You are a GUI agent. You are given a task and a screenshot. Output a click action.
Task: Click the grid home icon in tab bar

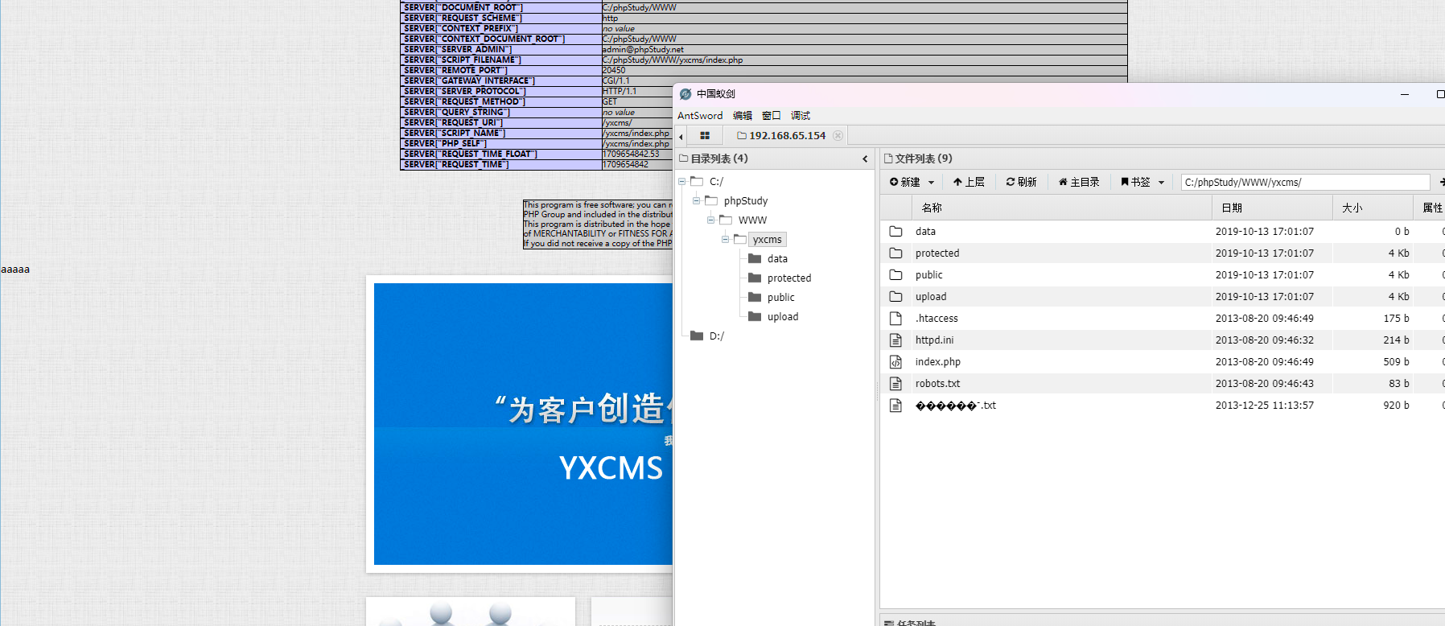pos(704,136)
